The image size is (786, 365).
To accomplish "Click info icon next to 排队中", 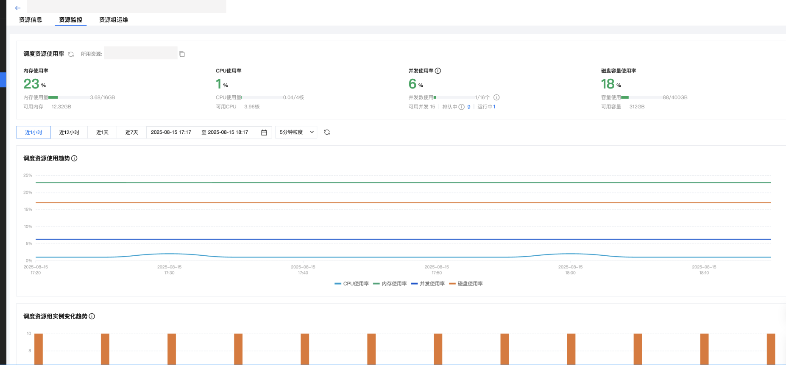I will [462, 107].
